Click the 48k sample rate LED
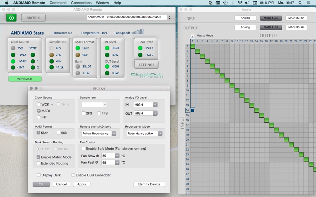 (52, 61)
